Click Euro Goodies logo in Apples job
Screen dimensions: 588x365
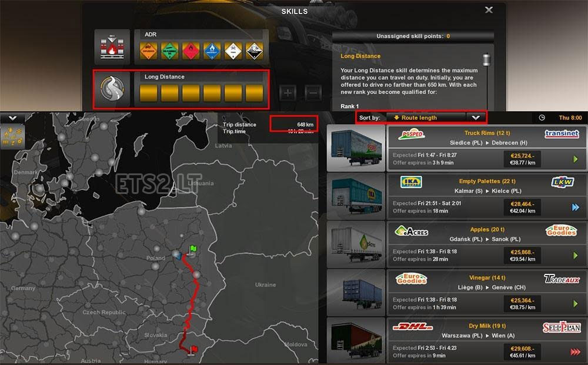(x=561, y=230)
